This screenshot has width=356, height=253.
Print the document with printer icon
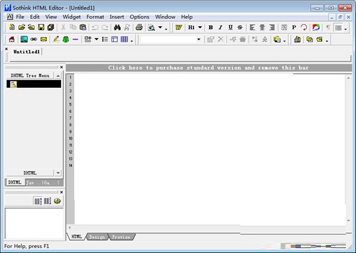[139, 27]
